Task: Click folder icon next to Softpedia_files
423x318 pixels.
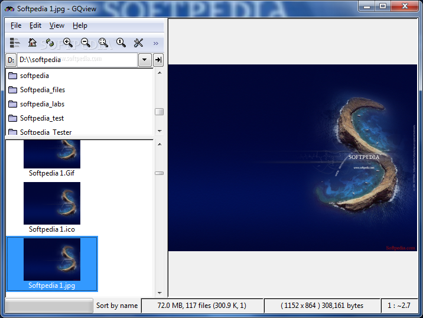Action: pos(12,90)
